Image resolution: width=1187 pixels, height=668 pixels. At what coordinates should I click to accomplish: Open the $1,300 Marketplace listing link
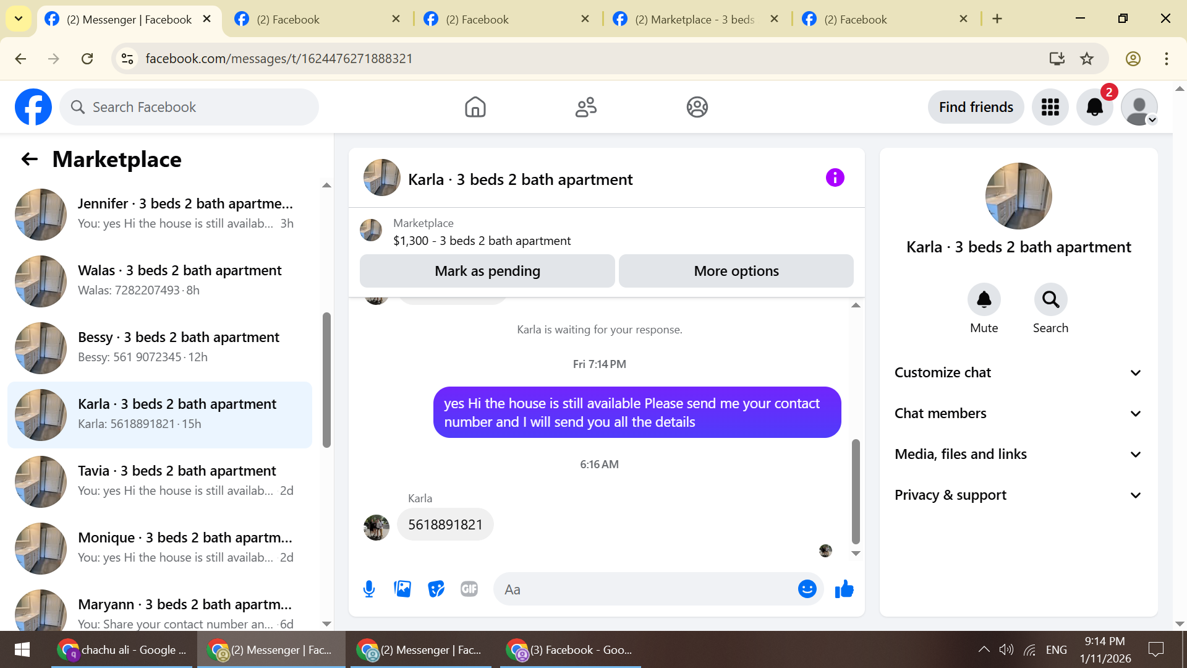click(x=482, y=241)
